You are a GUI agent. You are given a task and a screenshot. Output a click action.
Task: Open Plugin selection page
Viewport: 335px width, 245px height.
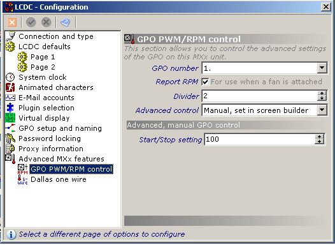[46, 108]
